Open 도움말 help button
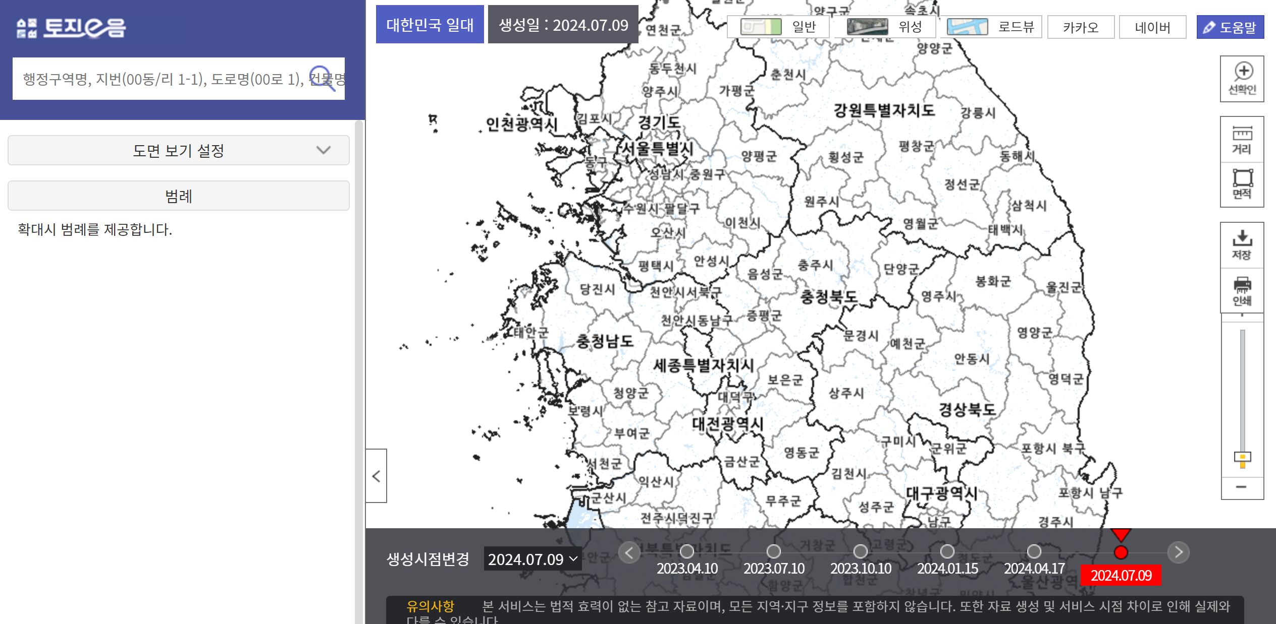Screen dimensions: 1276x624 pos(1230,27)
